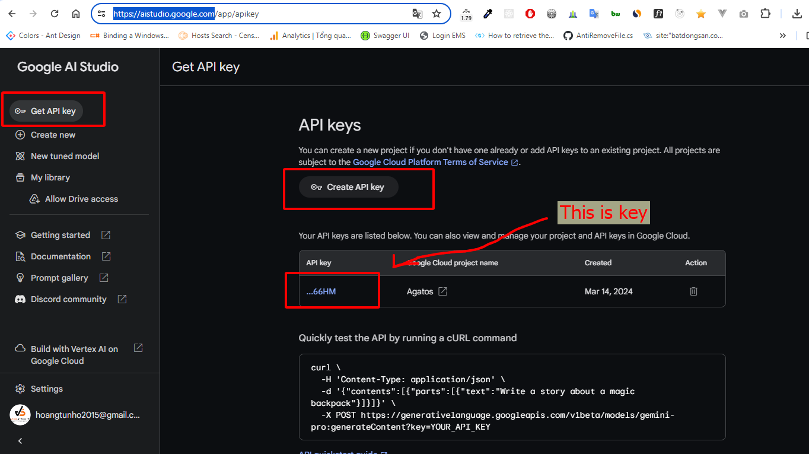Open the red stop-hand adblock extension

coord(530,14)
